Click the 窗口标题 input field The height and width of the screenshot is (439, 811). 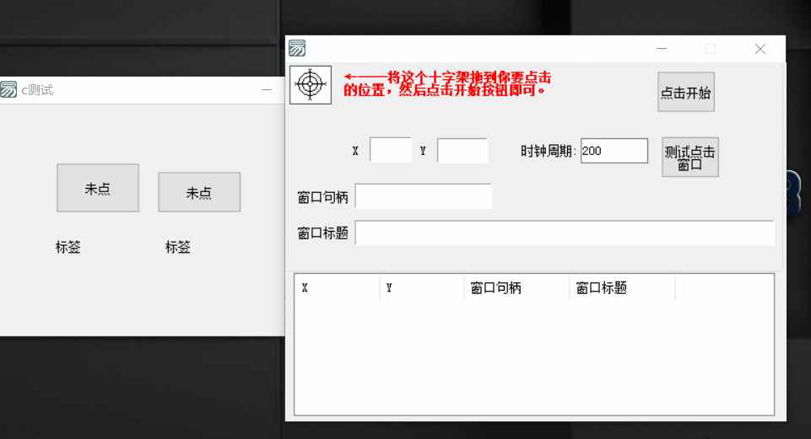pyautogui.click(x=565, y=233)
